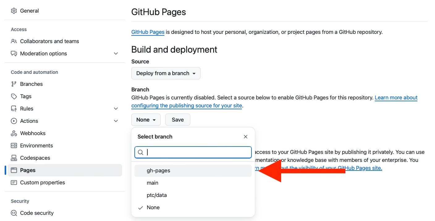Close the Select branch popup
435x221 pixels.
(x=246, y=137)
